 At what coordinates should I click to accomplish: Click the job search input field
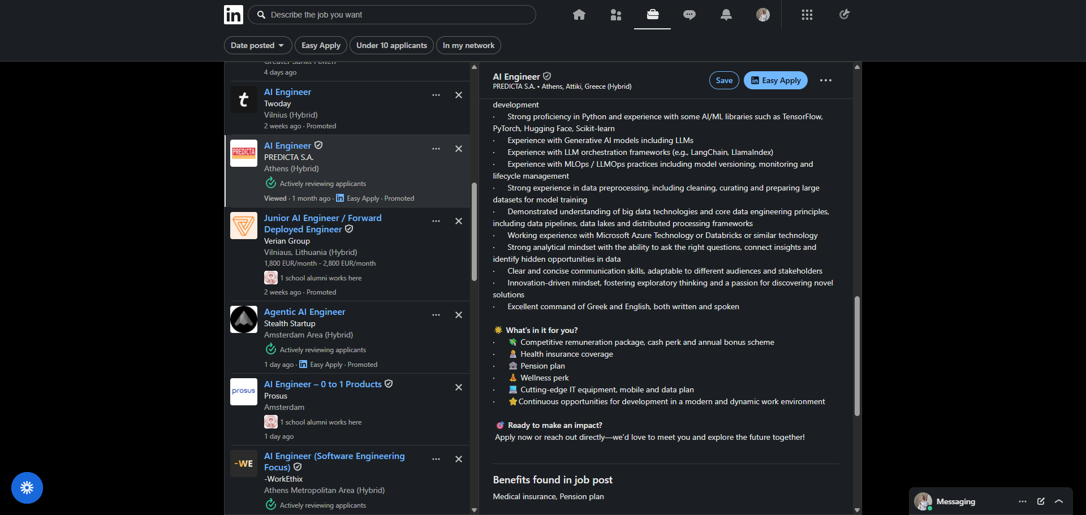coord(392,15)
